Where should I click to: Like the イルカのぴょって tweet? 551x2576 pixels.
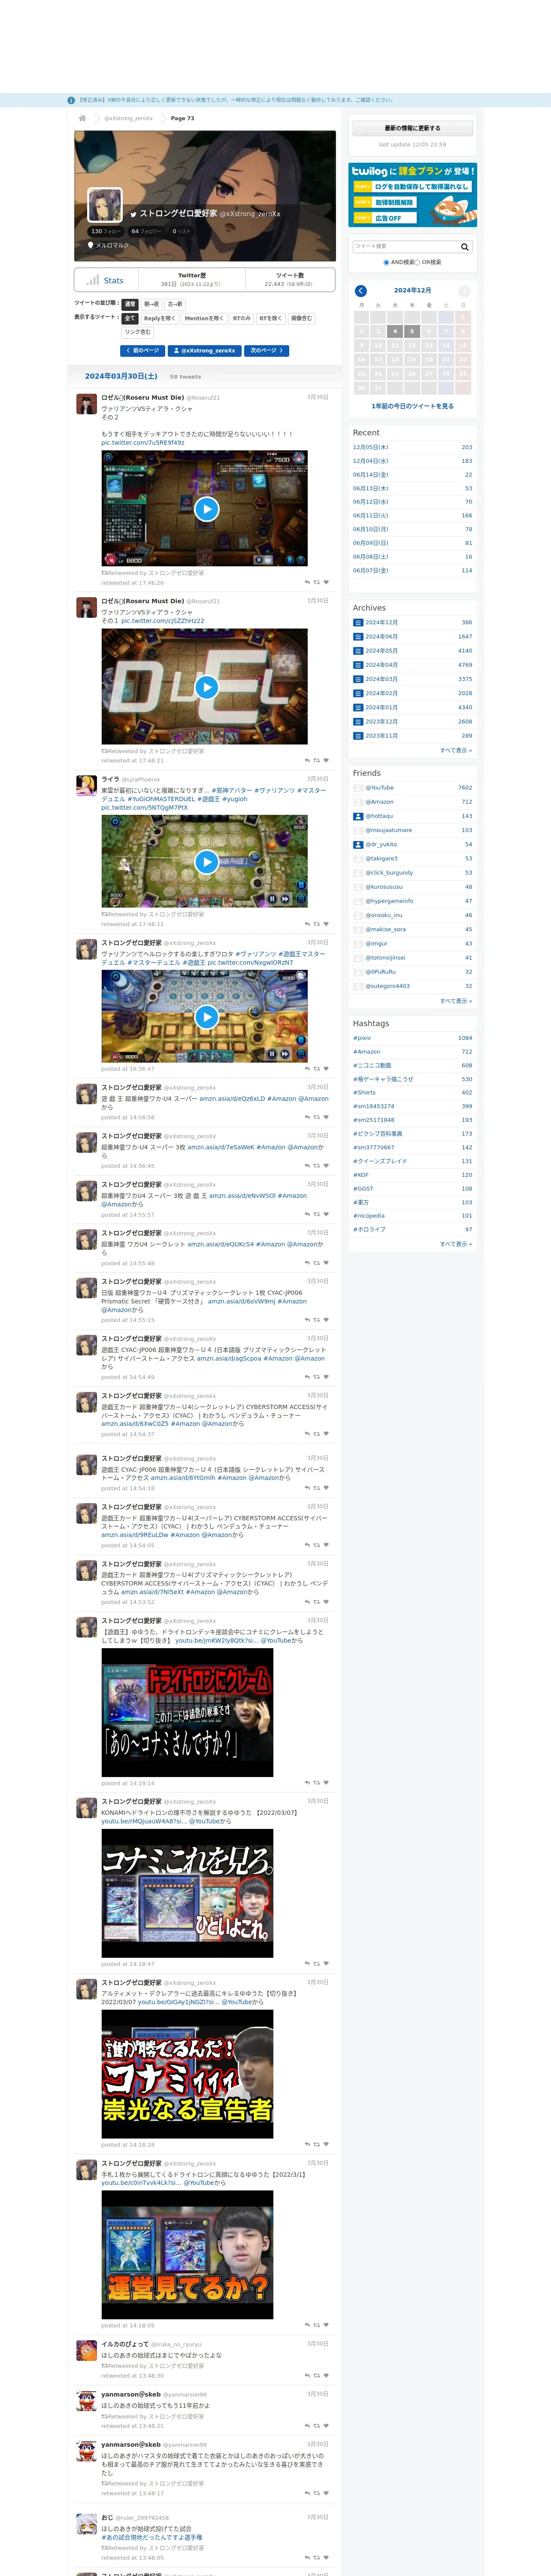(x=326, y=2375)
